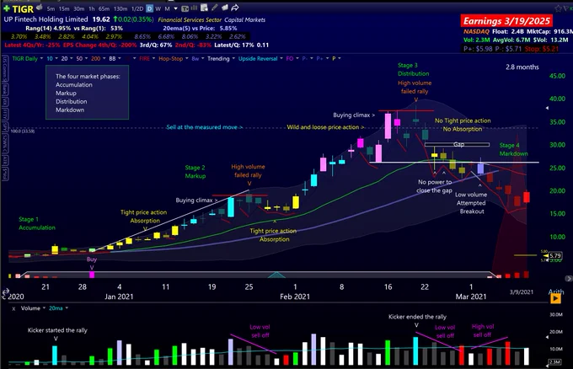Switch to the 1h timeframe
The image size is (573, 369).
tap(92, 8)
